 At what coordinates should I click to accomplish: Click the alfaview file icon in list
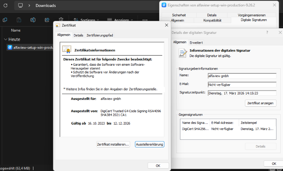10,47
